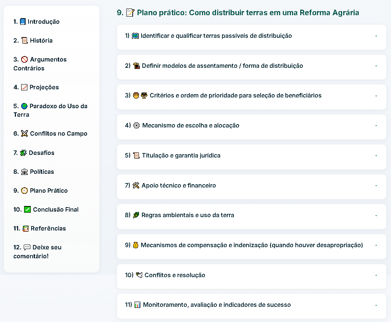Expand the Mecanismo de escolha e alocação arrow
This screenshot has width=391, height=322.
(376, 126)
